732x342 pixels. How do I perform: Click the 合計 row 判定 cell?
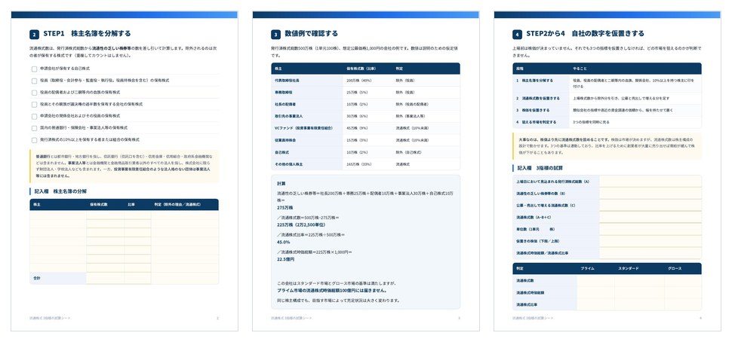point(185,278)
